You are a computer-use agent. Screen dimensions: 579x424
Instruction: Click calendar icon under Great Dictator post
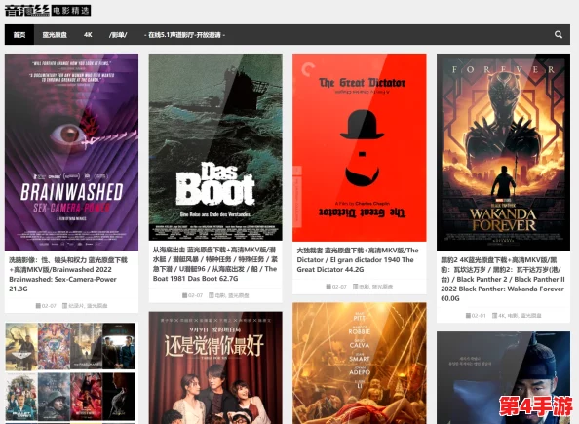click(x=328, y=287)
